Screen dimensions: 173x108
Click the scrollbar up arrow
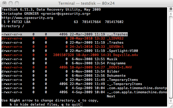coord(171,14)
